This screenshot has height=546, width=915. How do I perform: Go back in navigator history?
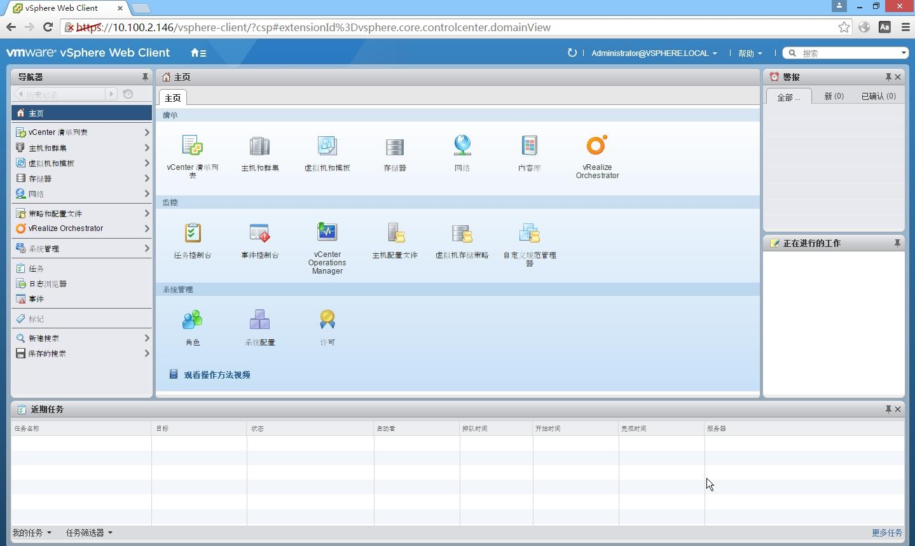20,94
